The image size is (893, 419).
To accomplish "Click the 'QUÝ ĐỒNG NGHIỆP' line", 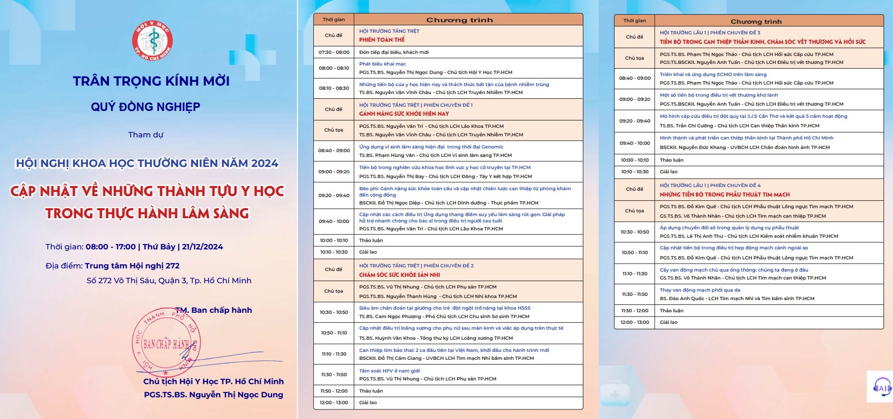I will [146, 107].
